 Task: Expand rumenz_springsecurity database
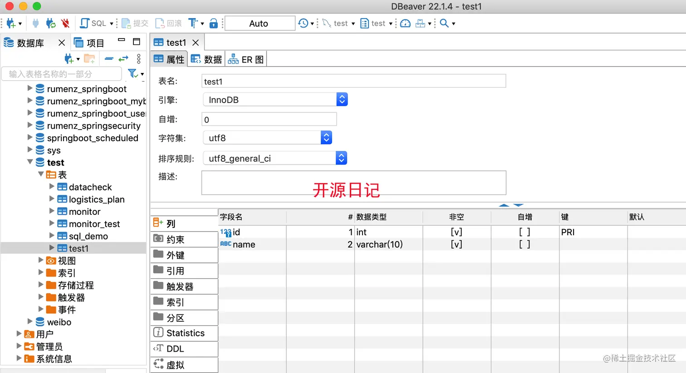pyautogui.click(x=30, y=125)
